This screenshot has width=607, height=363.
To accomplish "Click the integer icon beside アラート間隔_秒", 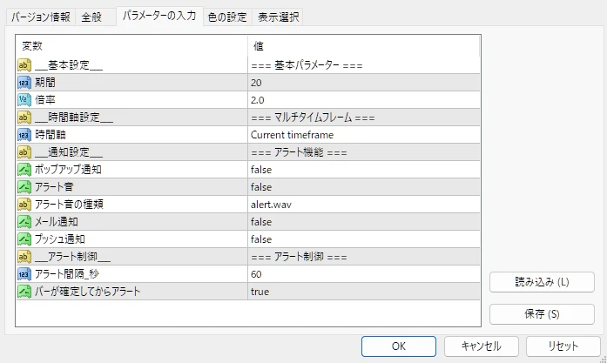I will click(x=24, y=274).
